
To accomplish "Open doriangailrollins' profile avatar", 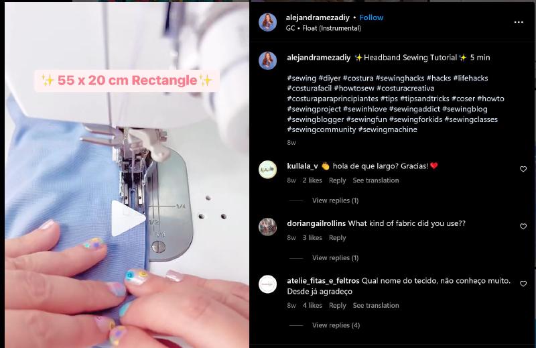I will pos(267,227).
